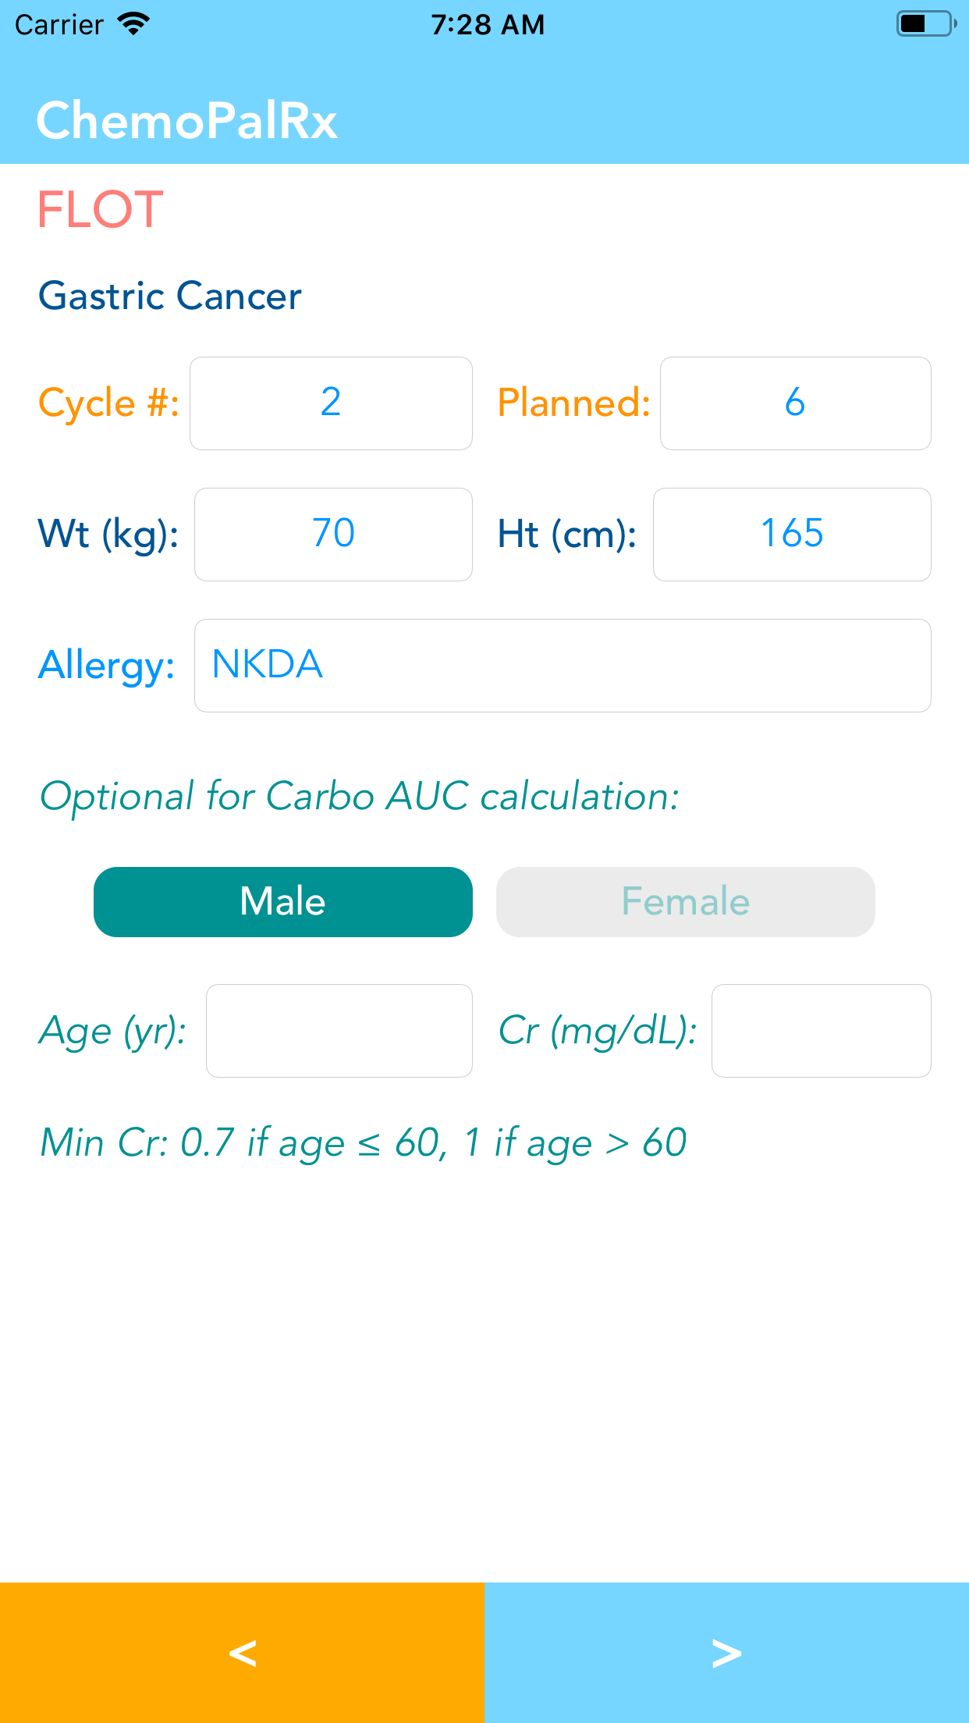Select the Female gender option
The width and height of the screenshot is (969, 1723).
coord(685,901)
